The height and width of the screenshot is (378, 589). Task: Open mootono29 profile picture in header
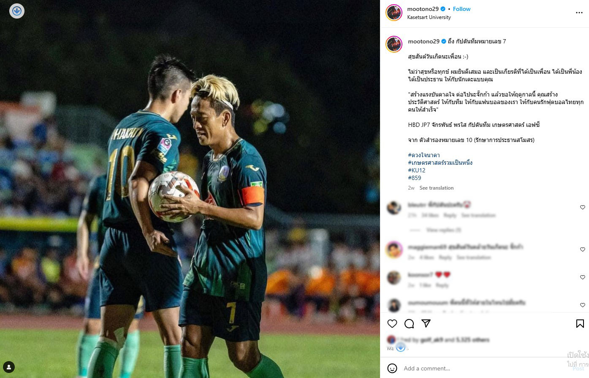click(x=394, y=13)
